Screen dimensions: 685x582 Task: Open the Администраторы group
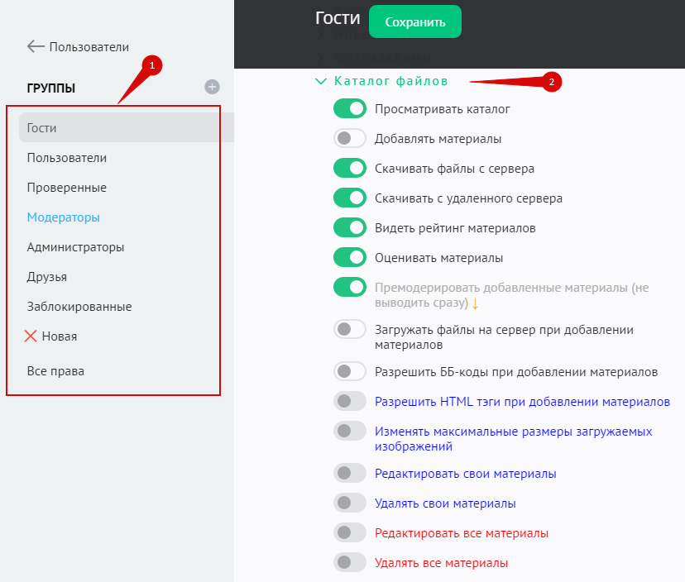coord(75,247)
